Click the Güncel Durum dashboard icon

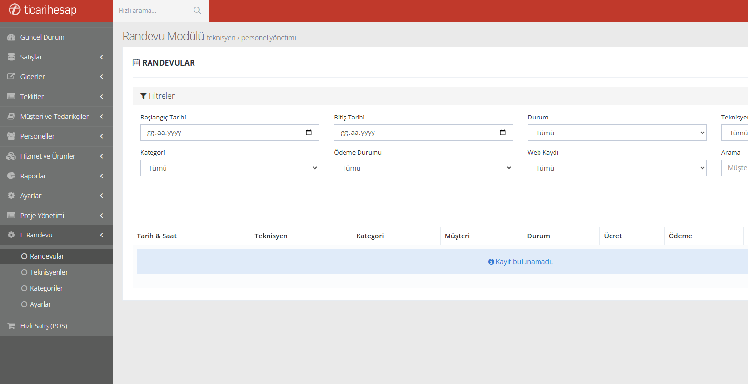11,37
